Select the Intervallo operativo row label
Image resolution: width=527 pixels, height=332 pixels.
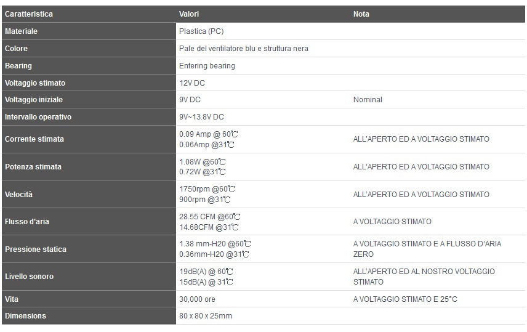(x=38, y=116)
